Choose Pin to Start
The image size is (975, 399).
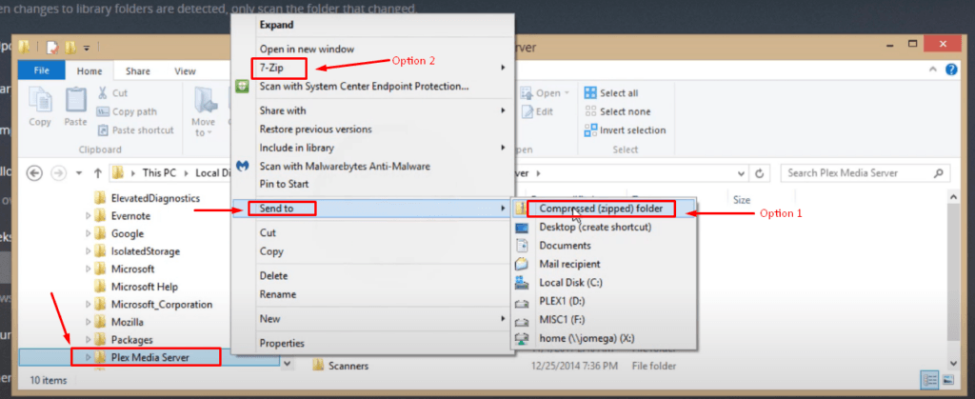(372, 184)
